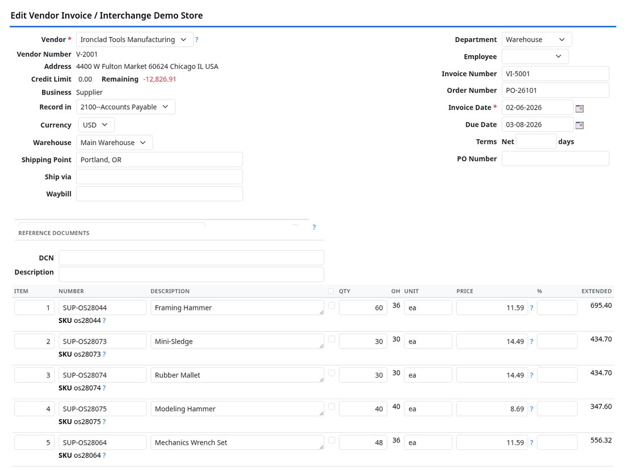Image resolution: width=626 pixels, height=468 pixels.
Task: Toggle the header checkbox next to QTY
Action: pos(331,291)
